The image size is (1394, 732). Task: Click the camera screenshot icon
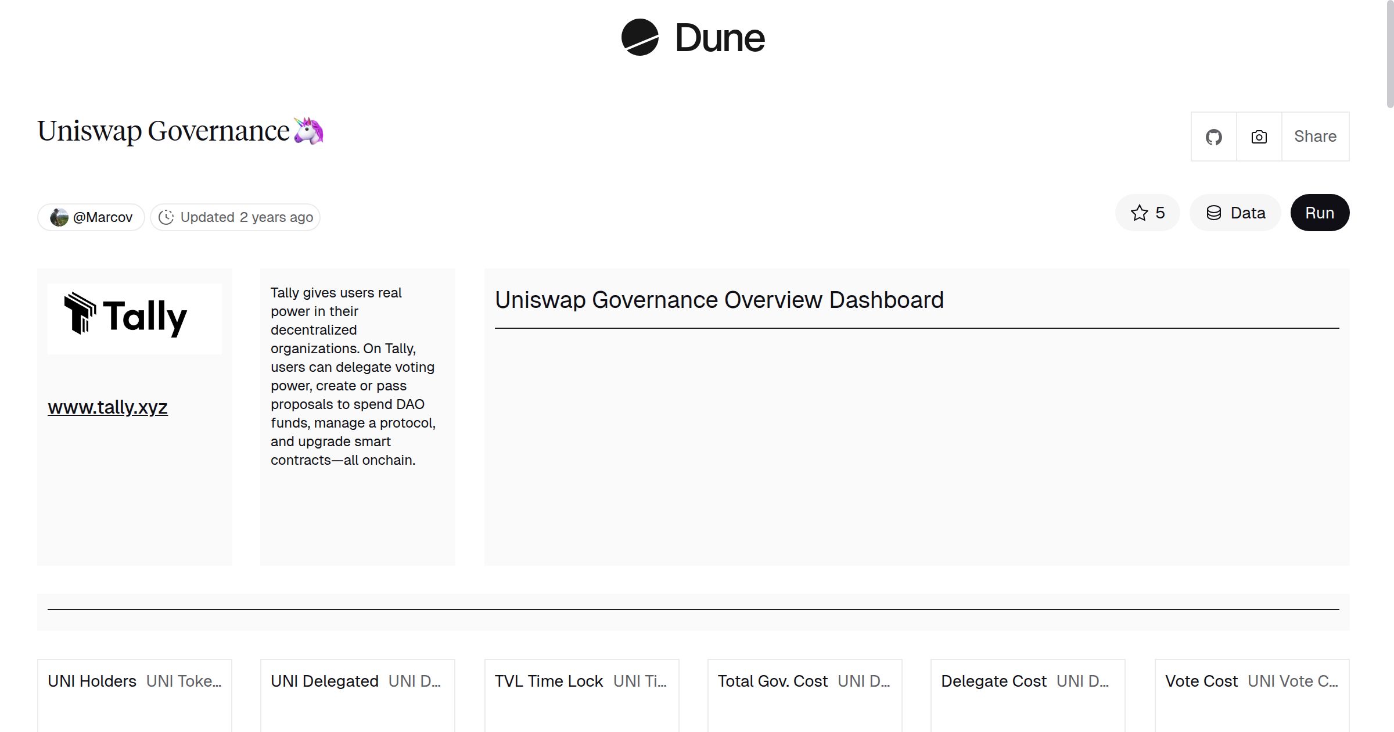[x=1258, y=136]
